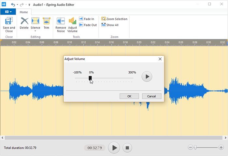Redo action in quick access toolbar

22,5
